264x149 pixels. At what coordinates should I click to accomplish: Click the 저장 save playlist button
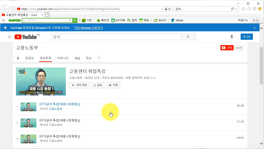tap(113, 85)
